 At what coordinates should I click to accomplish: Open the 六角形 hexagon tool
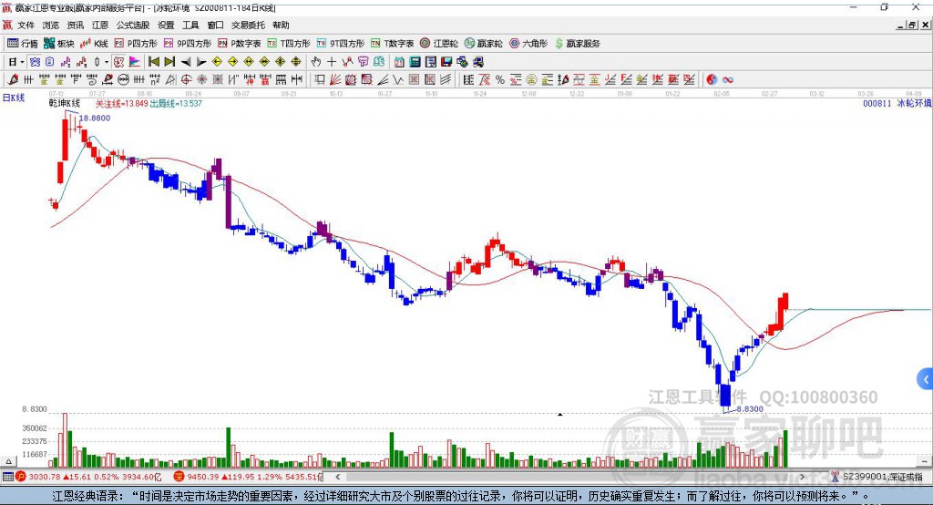pyautogui.click(x=528, y=44)
